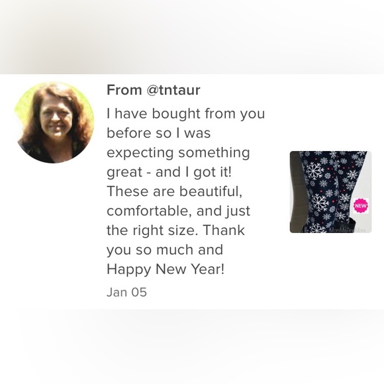The image size is (384, 384).
Task: Click the word From before the username
Action: click(124, 90)
